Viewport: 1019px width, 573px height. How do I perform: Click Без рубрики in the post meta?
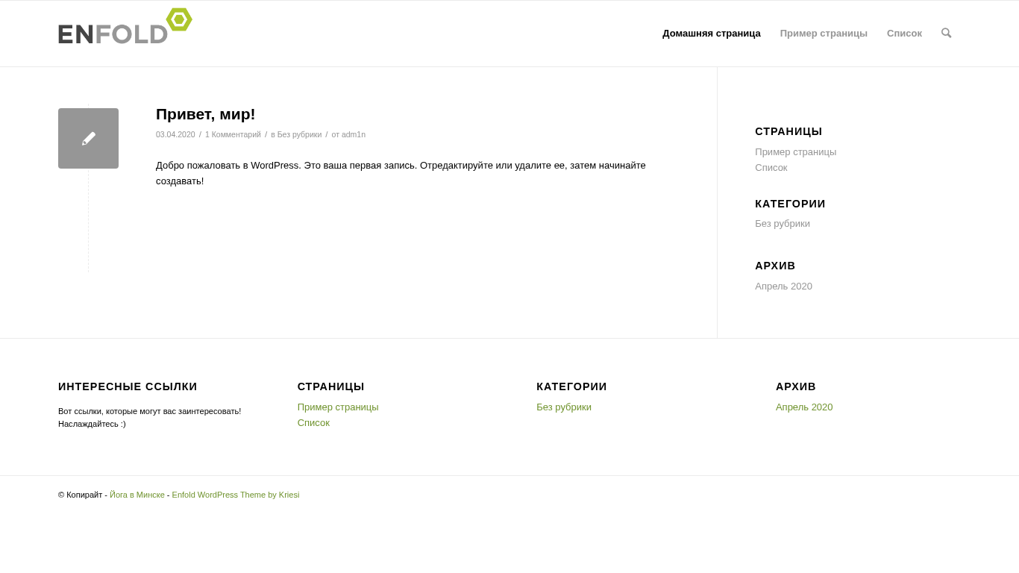pos(299,134)
